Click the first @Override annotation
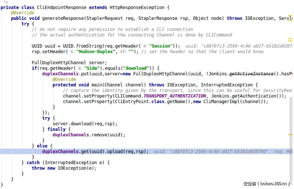Screen dimensions: 294x189 tap(23, 13)
